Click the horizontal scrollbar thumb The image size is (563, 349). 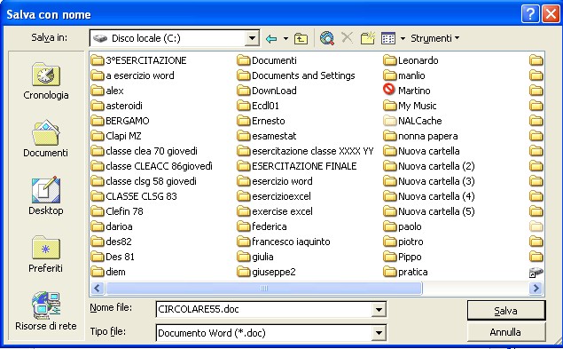[x=264, y=289]
